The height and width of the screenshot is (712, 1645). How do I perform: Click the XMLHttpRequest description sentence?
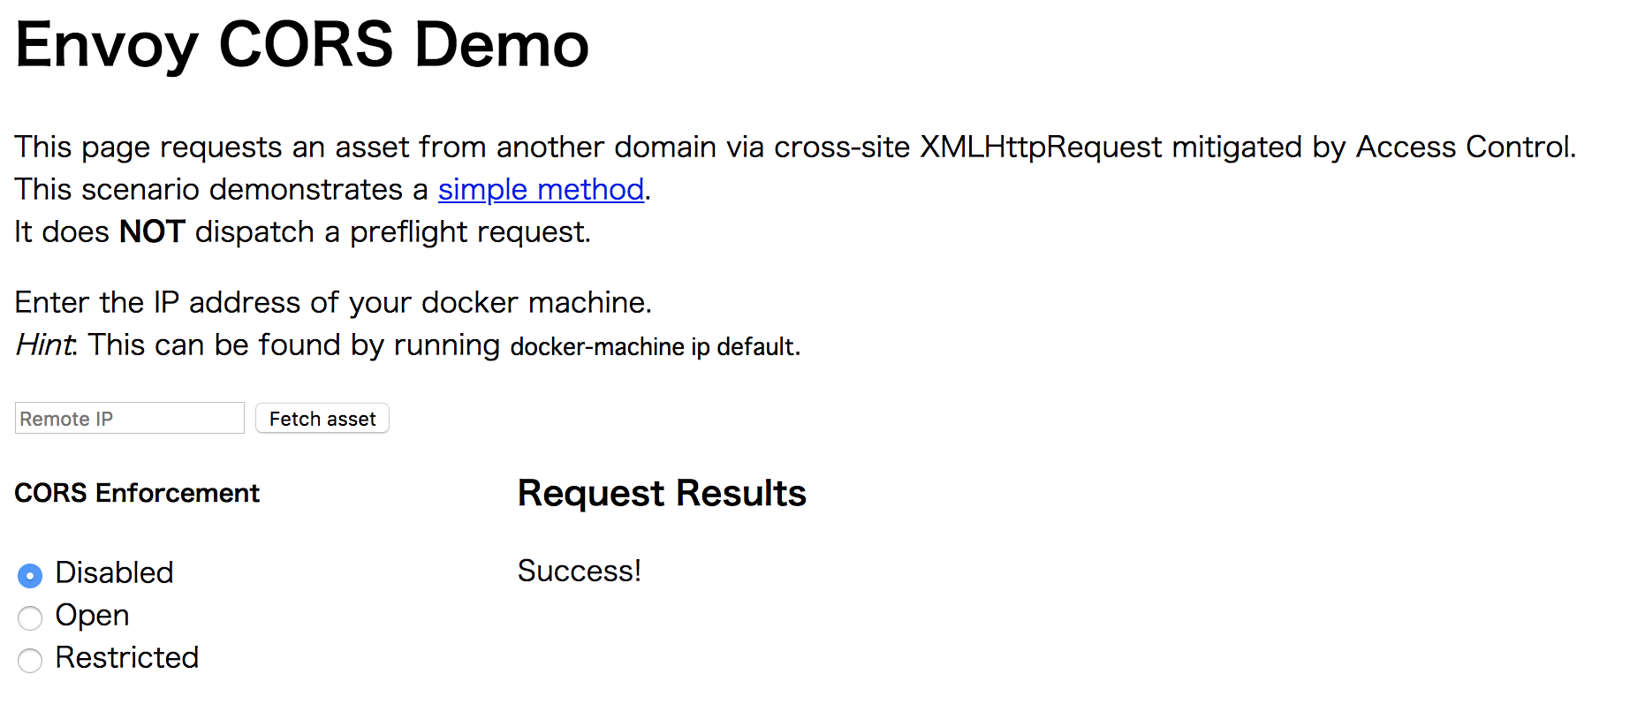pyautogui.click(x=795, y=147)
